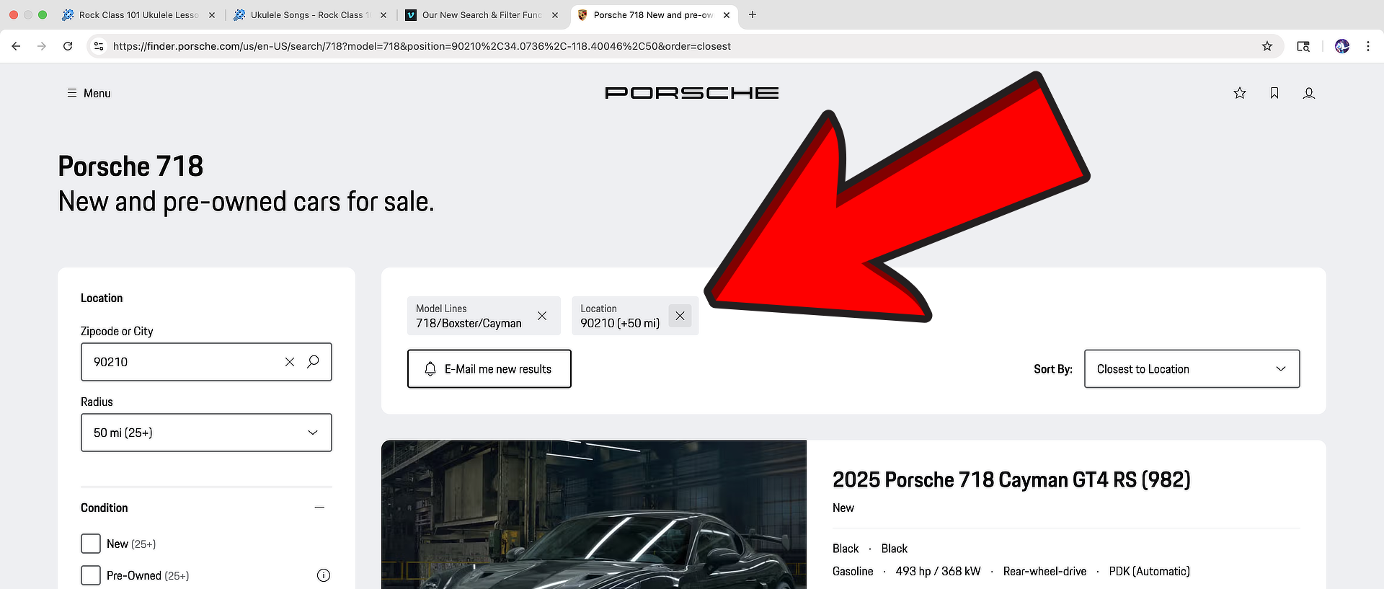Collapse the Condition filter section
This screenshot has width=1384, height=589.
[x=319, y=508]
